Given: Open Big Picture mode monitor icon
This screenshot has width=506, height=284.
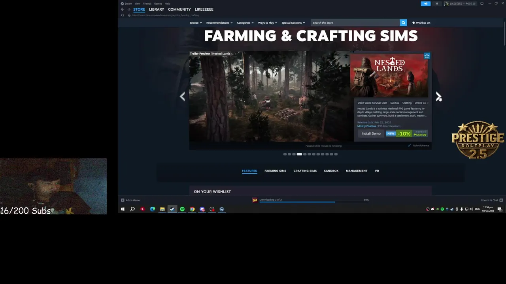Looking at the screenshot, I should 482,4.
